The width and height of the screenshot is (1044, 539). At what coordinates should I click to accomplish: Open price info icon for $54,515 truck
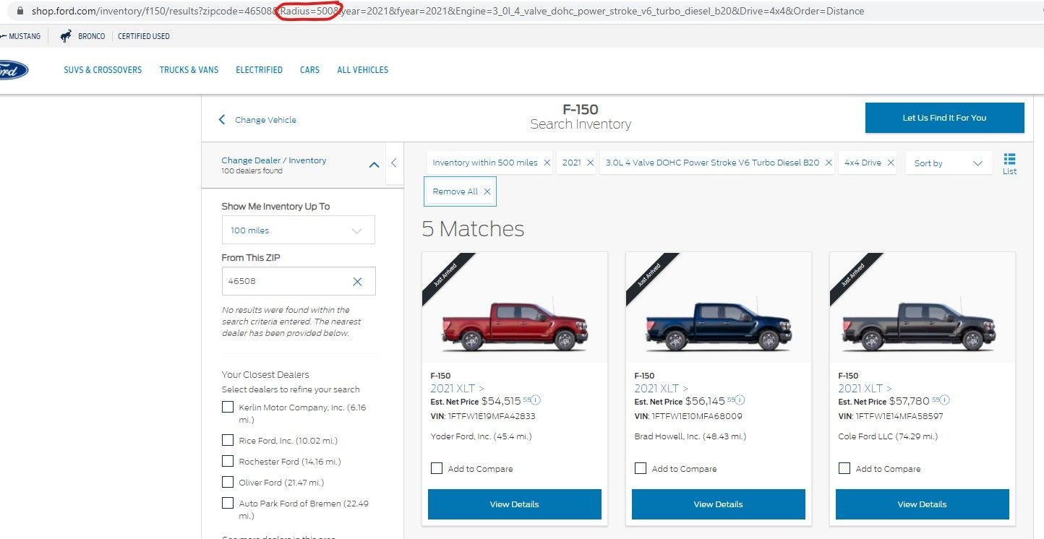[x=536, y=400]
